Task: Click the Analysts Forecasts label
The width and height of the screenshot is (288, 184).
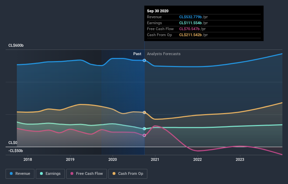Action: click(x=164, y=54)
